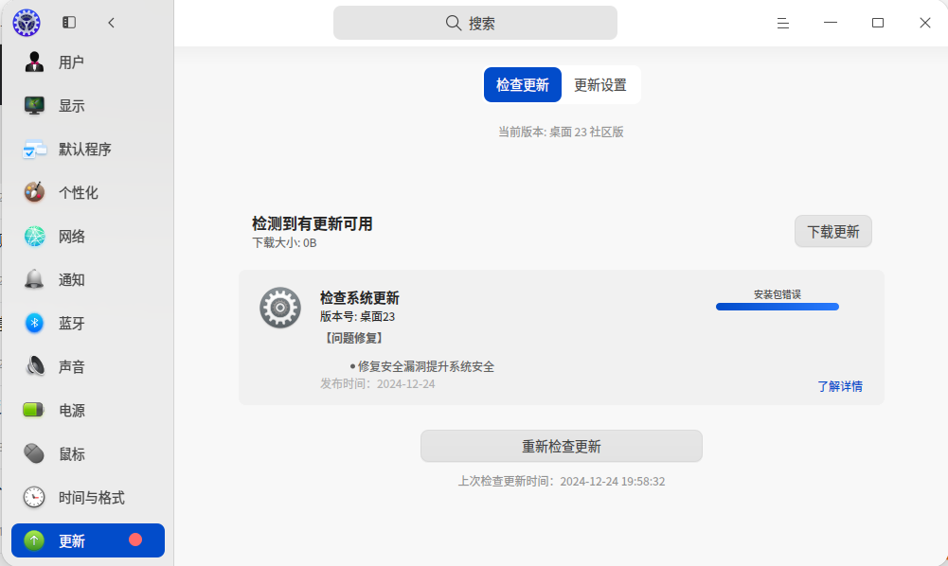Select 声音 in the sidebar
The image size is (948, 566).
point(88,366)
